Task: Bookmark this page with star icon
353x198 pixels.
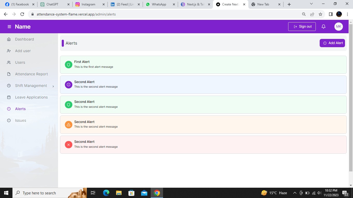Action: click(320, 14)
